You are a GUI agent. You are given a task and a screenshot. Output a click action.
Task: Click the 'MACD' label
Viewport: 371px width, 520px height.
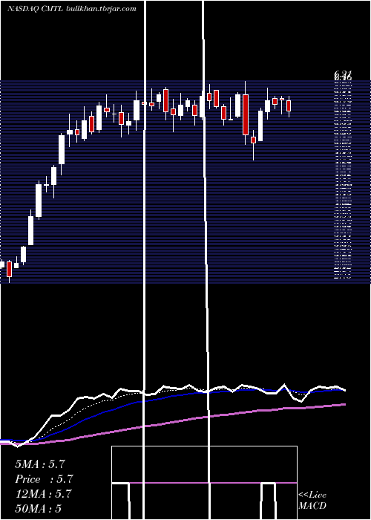click(312, 506)
